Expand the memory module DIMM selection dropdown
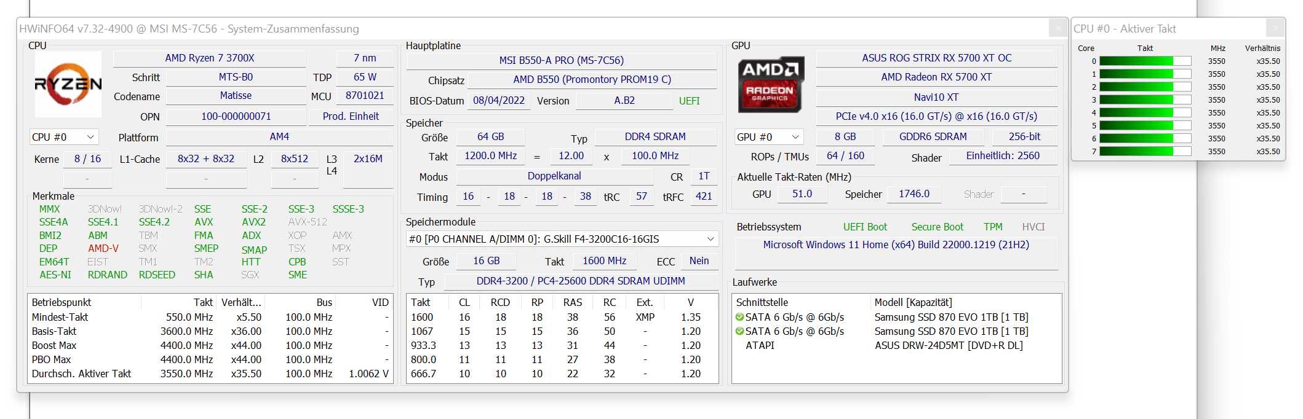The width and height of the screenshot is (1303, 419). pyautogui.click(x=562, y=239)
